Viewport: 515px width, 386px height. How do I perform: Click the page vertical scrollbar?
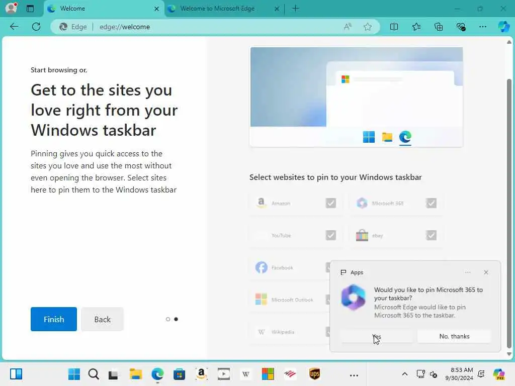tap(509, 213)
